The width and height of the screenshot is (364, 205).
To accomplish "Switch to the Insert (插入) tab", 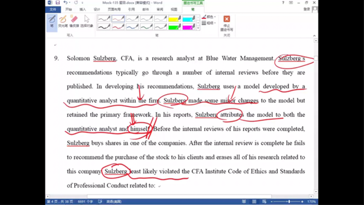I will pyautogui.click(x=82, y=9).
